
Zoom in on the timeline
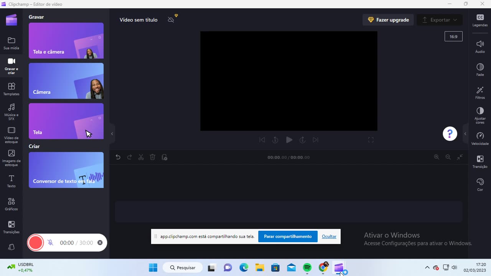(437, 157)
